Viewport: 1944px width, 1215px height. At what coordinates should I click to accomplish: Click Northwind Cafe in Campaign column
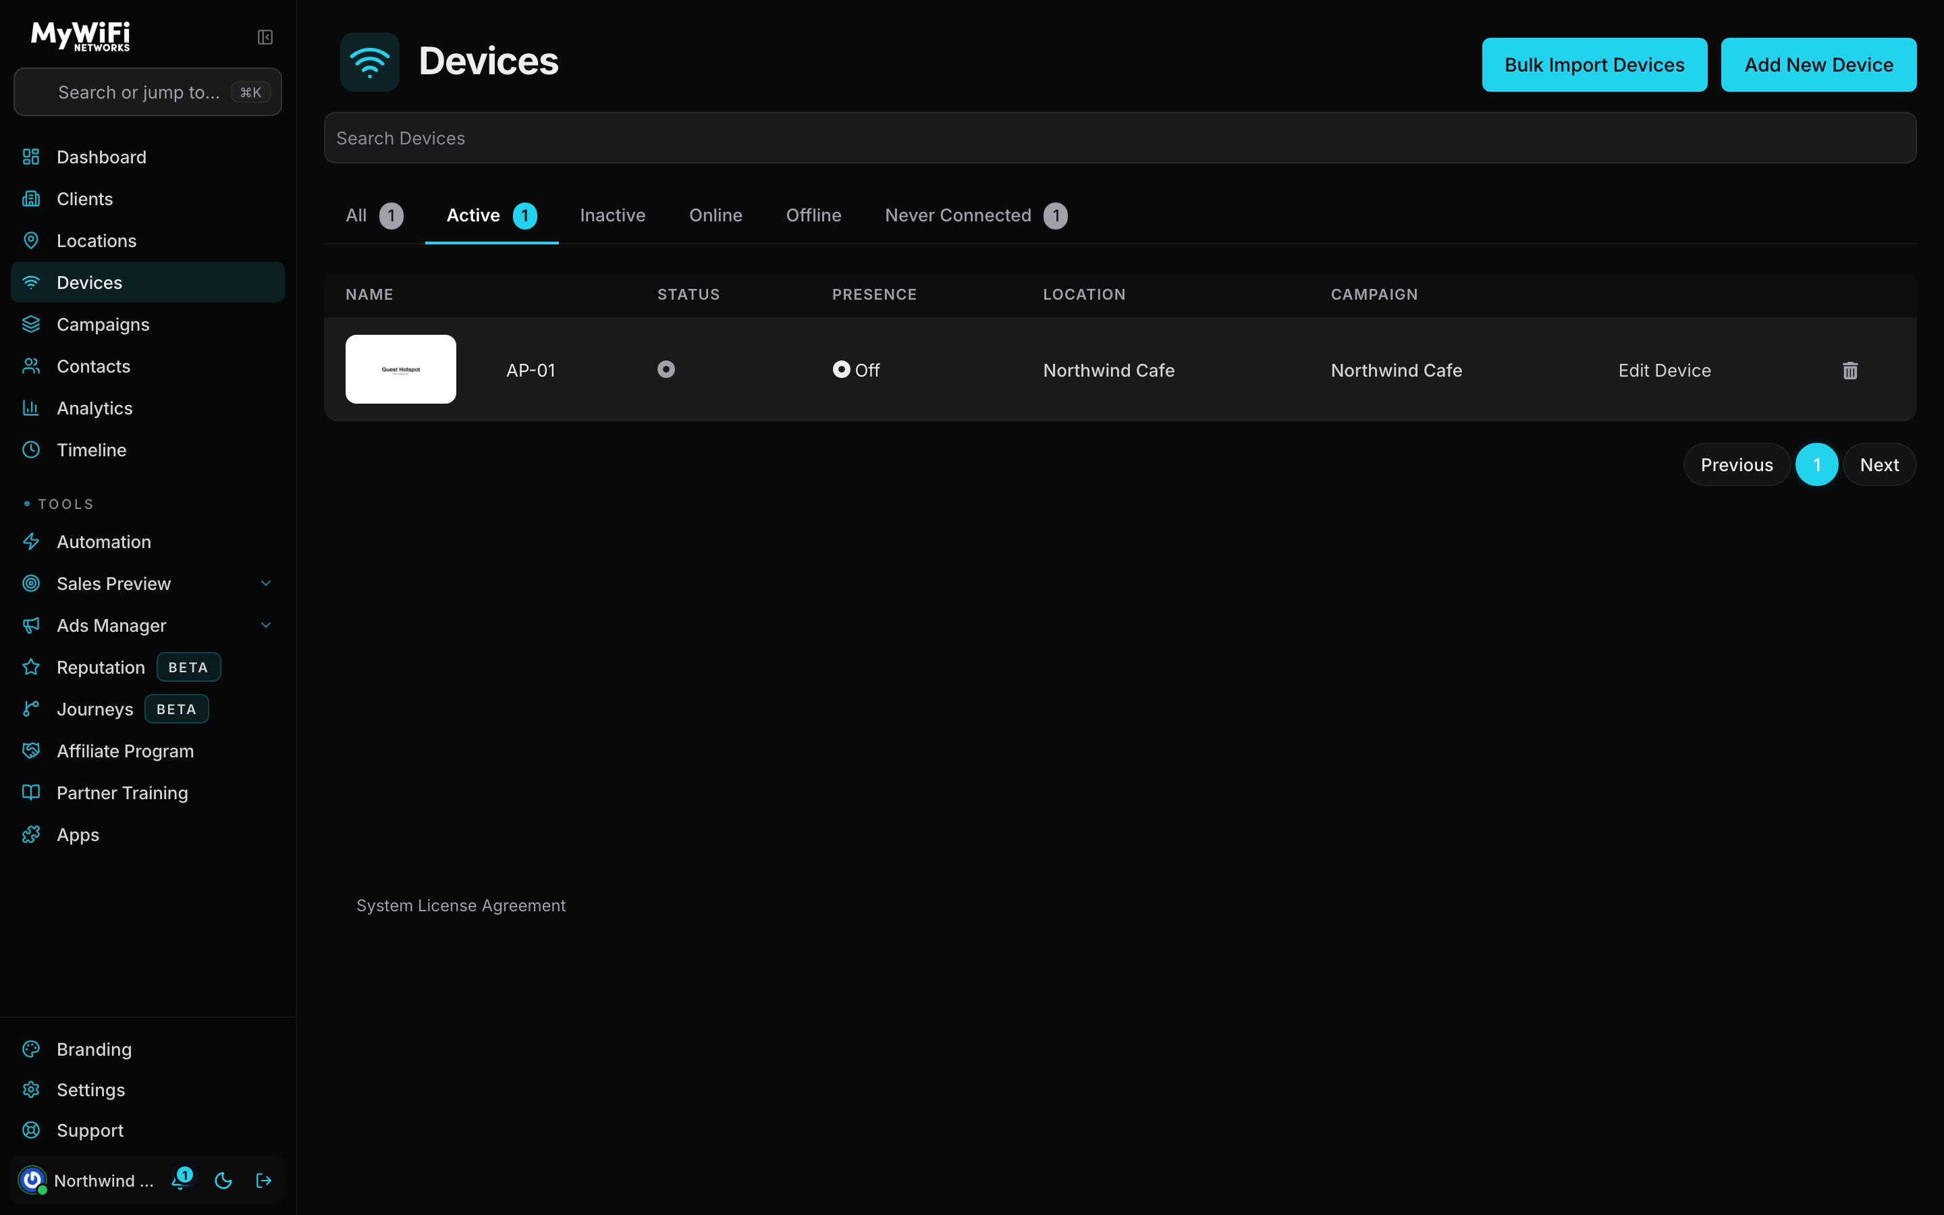point(1396,371)
